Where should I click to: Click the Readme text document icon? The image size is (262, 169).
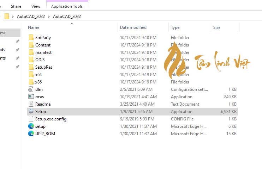pyautogui.click(x=31, y=104)
